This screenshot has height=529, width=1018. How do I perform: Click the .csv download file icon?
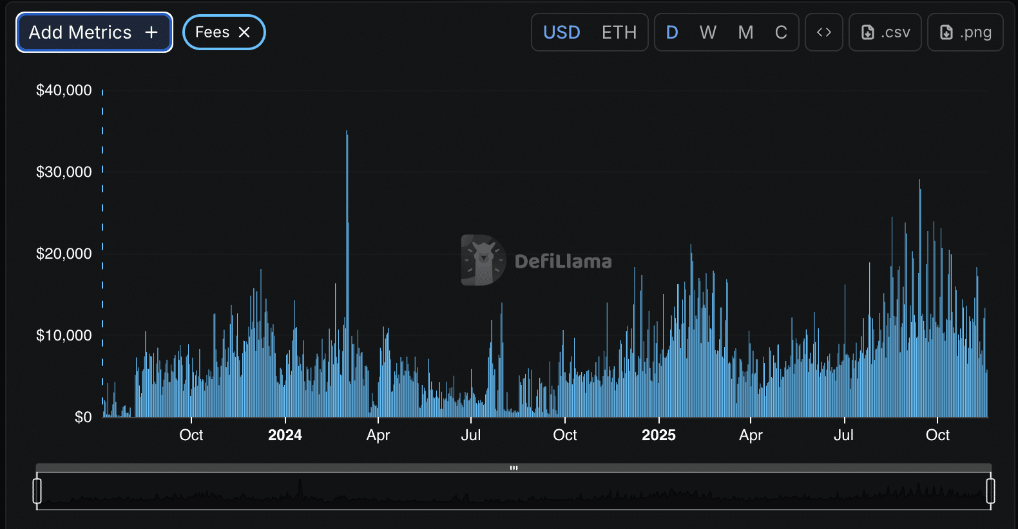pos(868,32)
